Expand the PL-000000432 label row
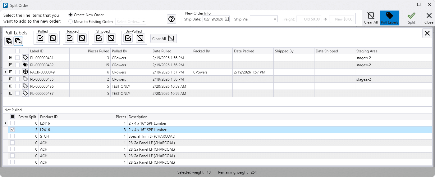Viewport: 435px width, 177px height. coord(11,65)
